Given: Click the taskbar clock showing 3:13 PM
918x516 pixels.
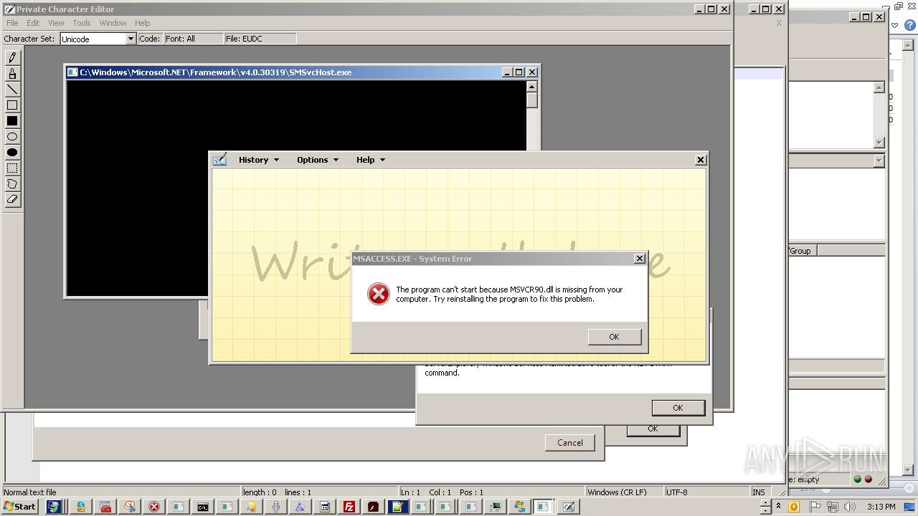Looking at the screenshot, I should [x=881, y=507].
